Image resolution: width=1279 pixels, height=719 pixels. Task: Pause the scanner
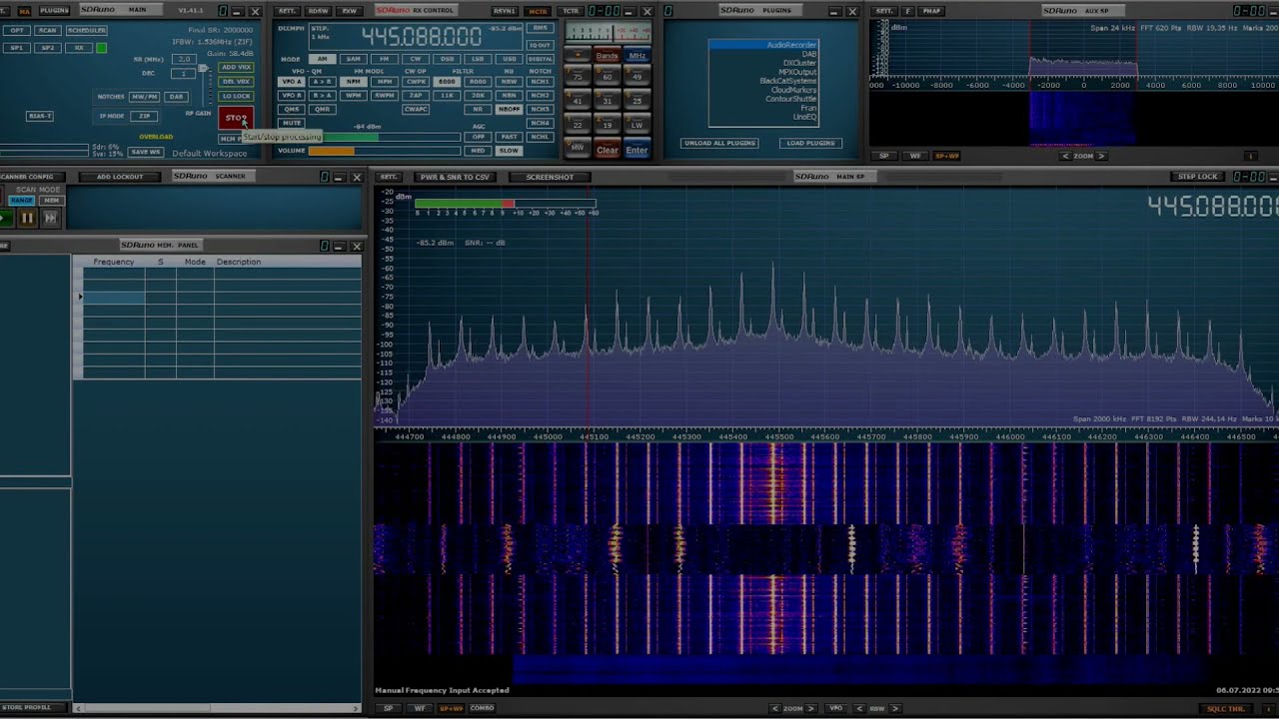tap(27, 218)
